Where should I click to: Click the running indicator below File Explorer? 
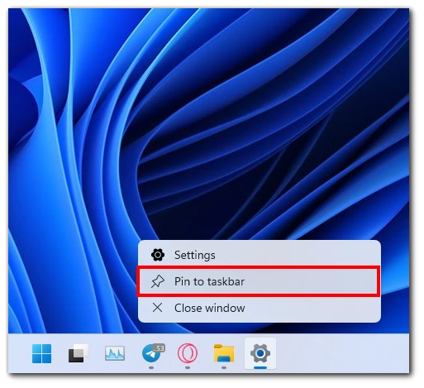(x=224, y=367)
